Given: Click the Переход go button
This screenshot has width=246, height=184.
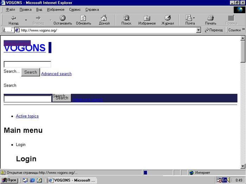Looking at the screenshot, I should click(x=214, y=30).
